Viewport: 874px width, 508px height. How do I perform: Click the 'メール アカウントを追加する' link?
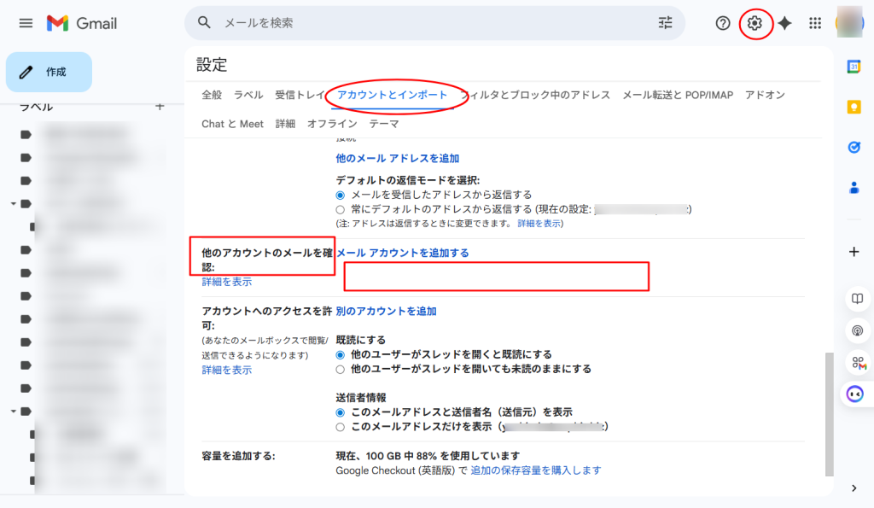pos(403,253)
